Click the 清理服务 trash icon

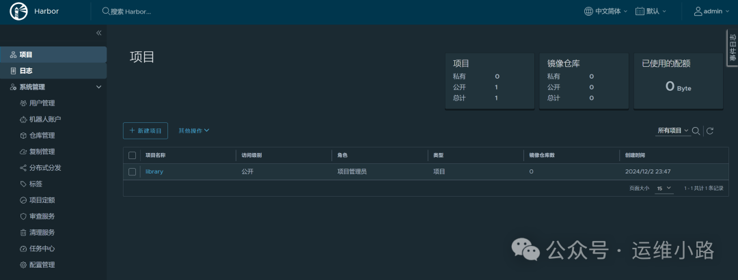(x=23, y=232)
